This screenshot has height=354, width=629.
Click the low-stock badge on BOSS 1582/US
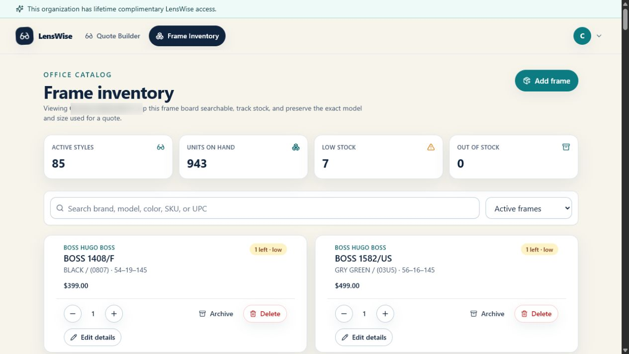pos(539,250)
